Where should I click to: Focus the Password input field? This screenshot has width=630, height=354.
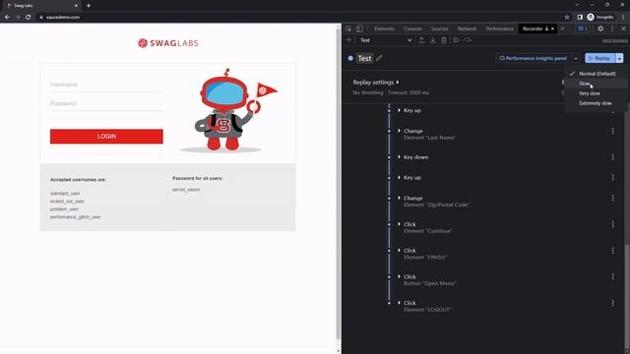pos(106,103)
